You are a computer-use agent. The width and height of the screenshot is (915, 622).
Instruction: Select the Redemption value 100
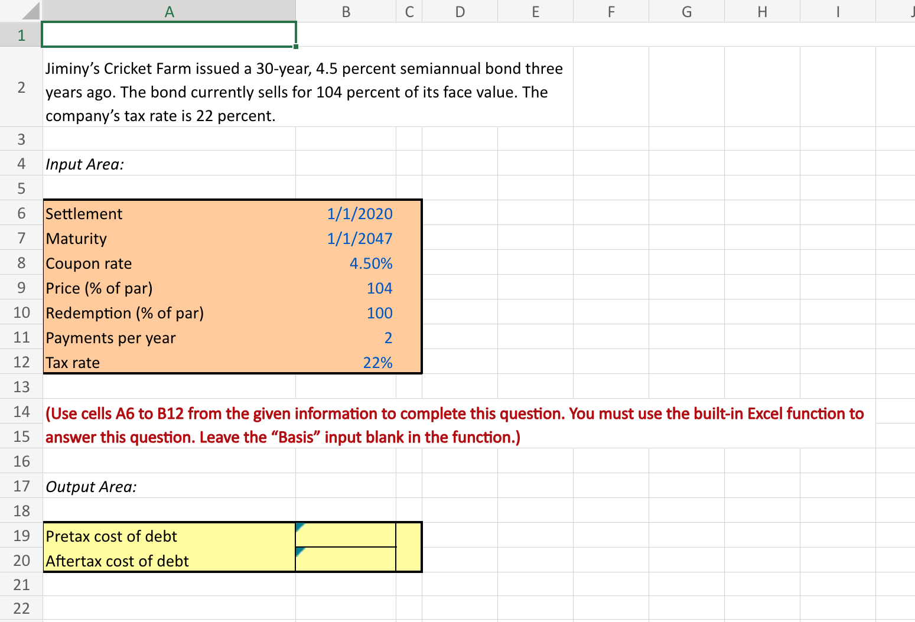[x=346, y=312]
